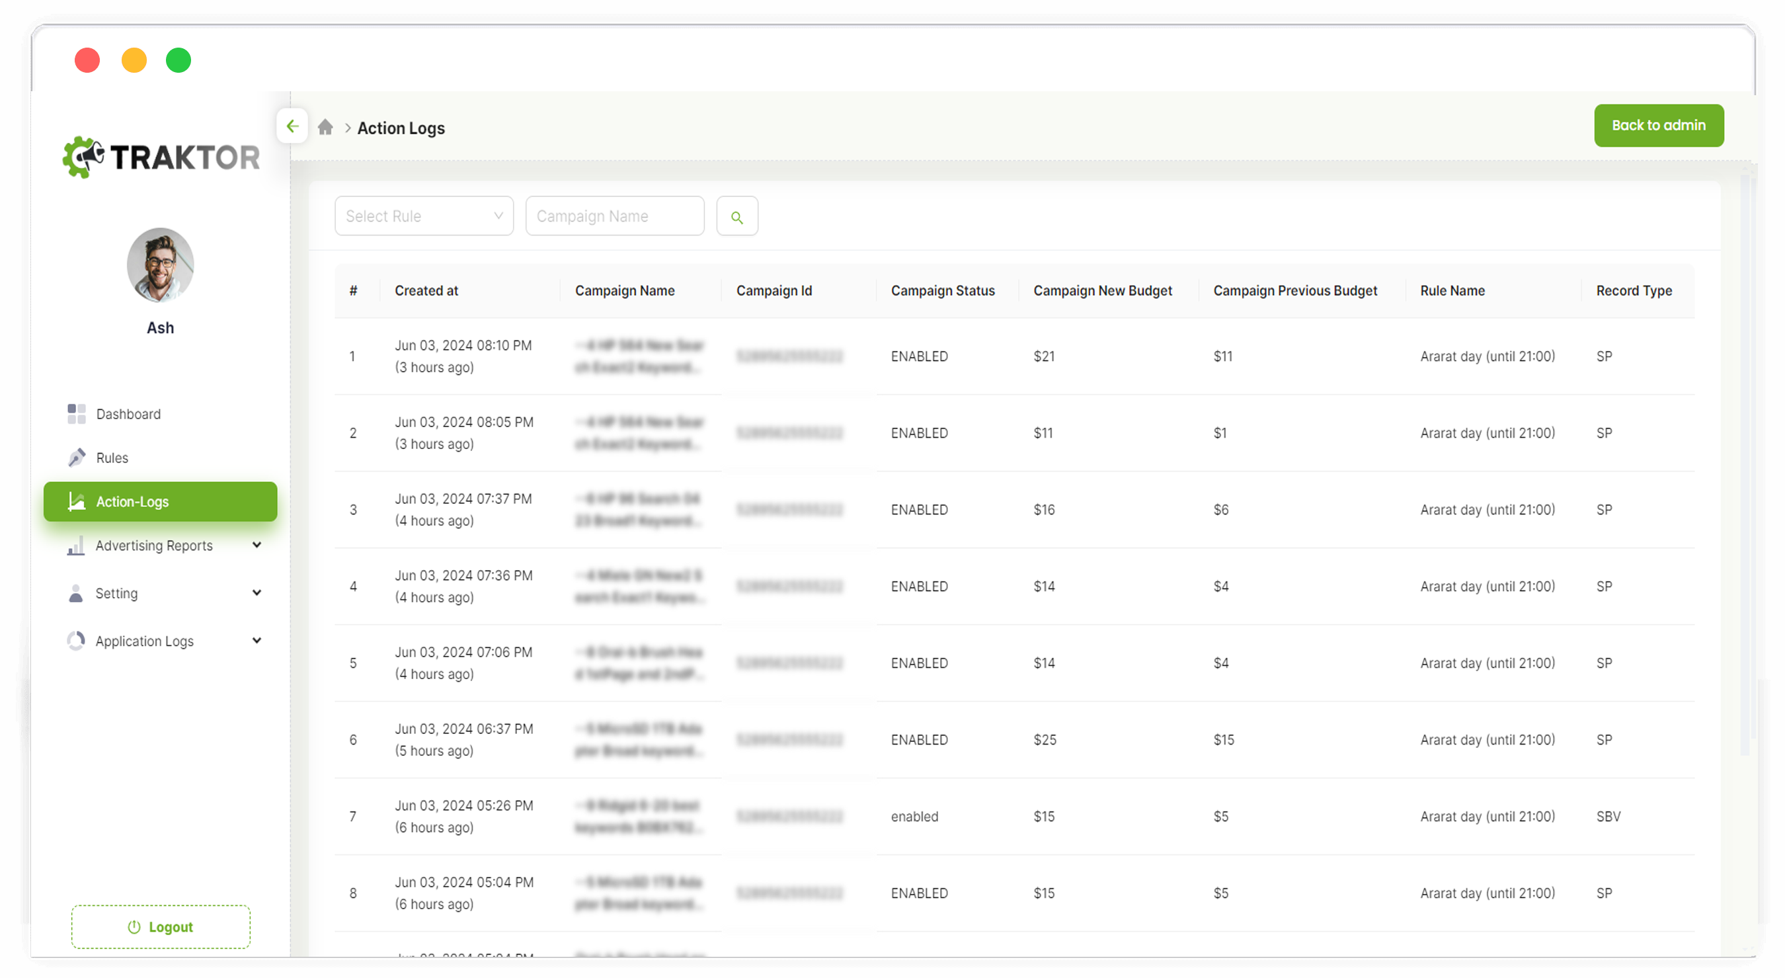The height and width of the screenshot is (978, 1785).
Task: Click the Action Logs breadcrumb label
Action: pos(401,128)
